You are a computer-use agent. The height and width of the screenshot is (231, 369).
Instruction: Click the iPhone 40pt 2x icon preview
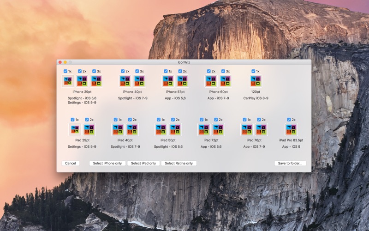[x=125, y=81]
